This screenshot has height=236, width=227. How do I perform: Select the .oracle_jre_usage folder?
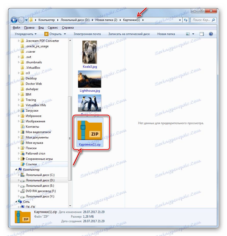pyautogui.click(x=37, y=46)
